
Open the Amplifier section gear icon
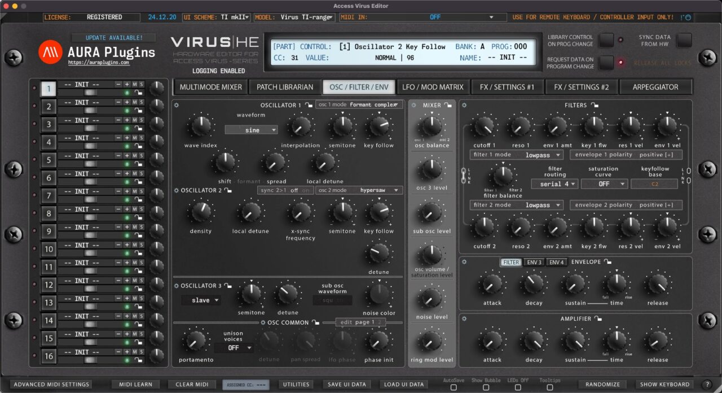(x=464, y=318)
